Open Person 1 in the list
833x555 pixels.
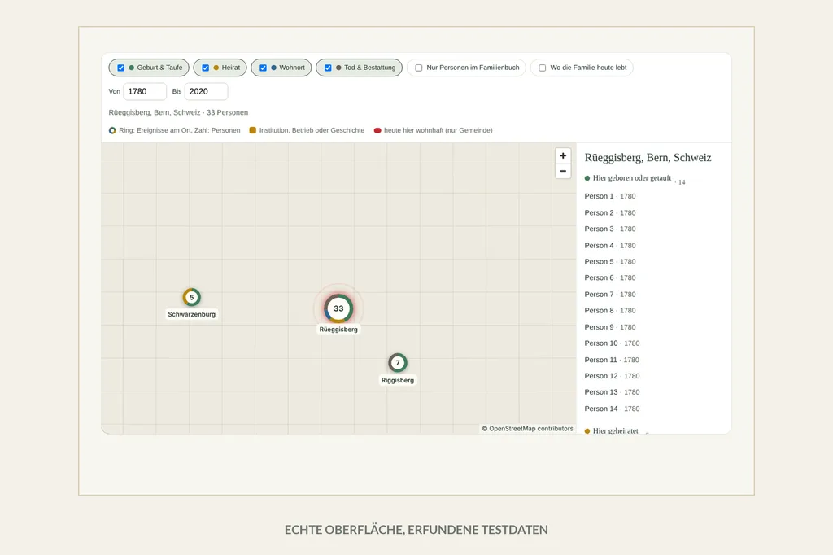pyautogui.click(x=610, y=196)
